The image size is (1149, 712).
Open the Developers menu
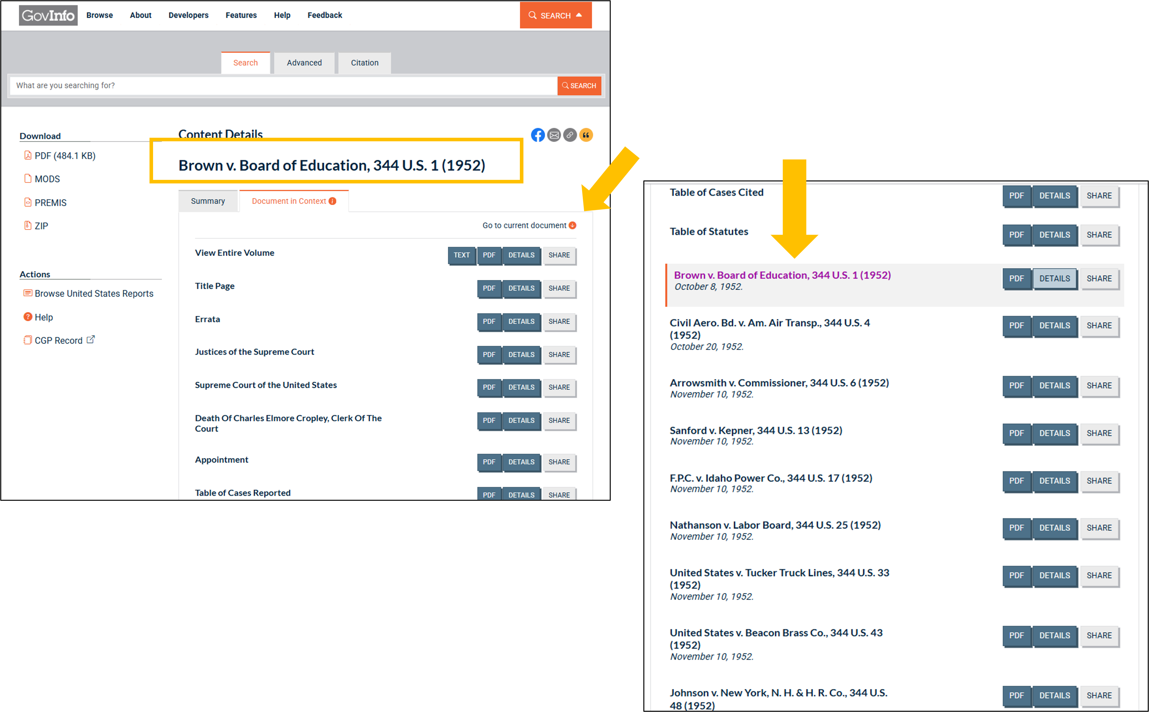pos(188,15)
